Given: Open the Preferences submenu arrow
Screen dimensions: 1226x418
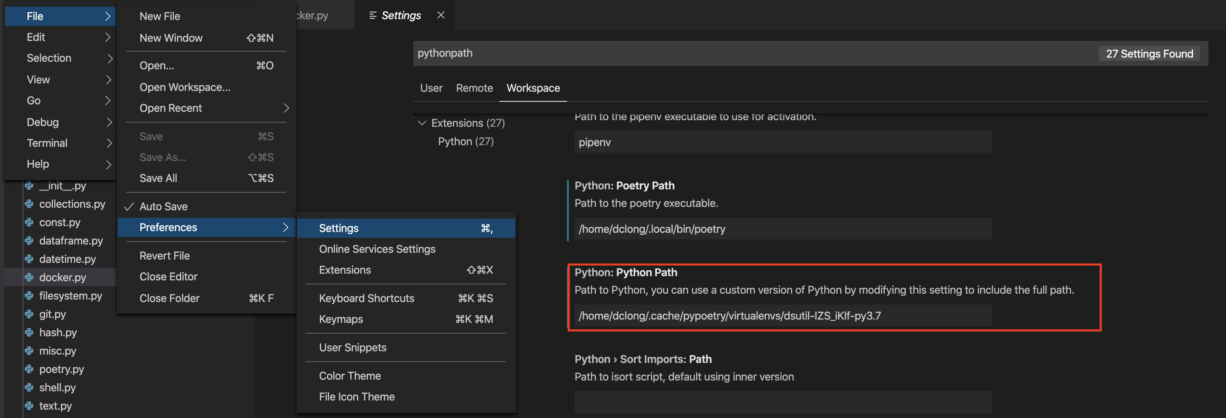Looking at the screenshot, I should [x=286, y=227].
